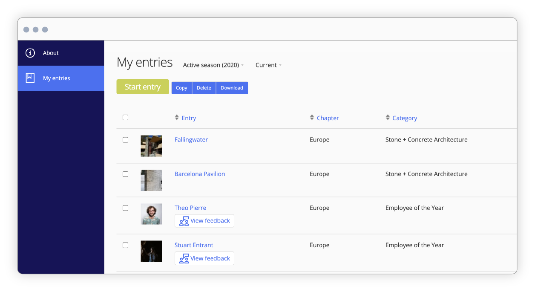The image size is (535, 292).
Task: Click the Copy button
Action: click(x=181, y=87)
